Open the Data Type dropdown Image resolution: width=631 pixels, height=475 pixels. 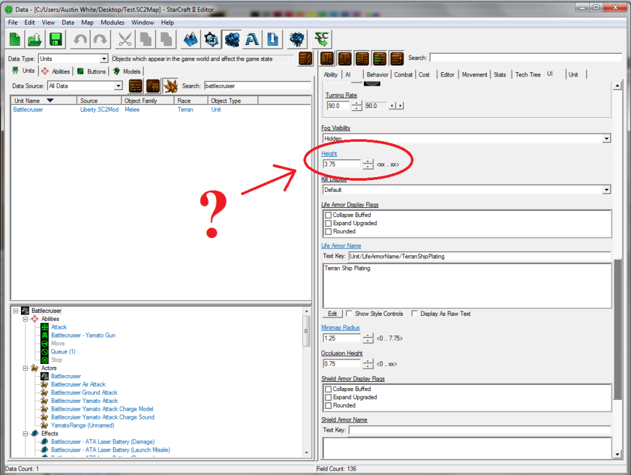tap(104, 59)
